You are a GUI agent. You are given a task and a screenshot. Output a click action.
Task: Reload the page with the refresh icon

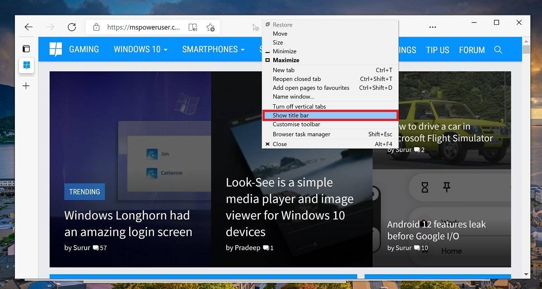(x=72, y=27)
